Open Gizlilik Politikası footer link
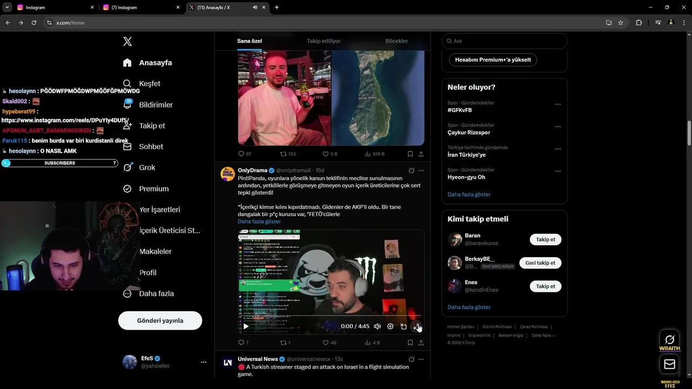 497,327
